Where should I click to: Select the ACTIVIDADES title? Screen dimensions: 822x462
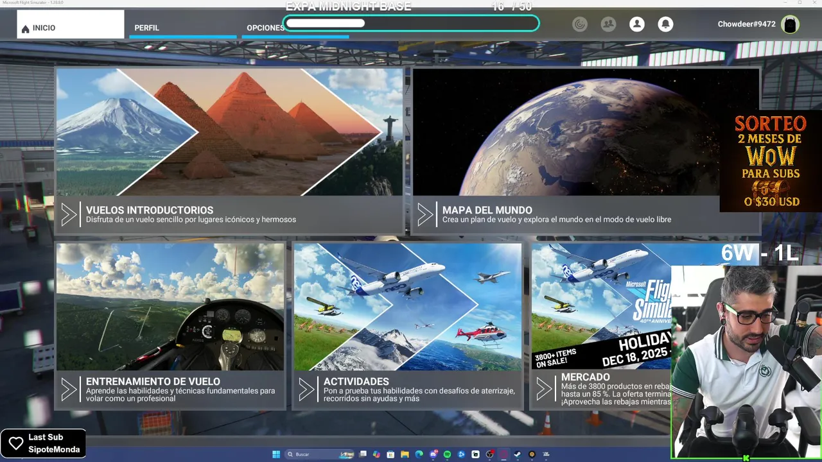click(x=356, y=381)
